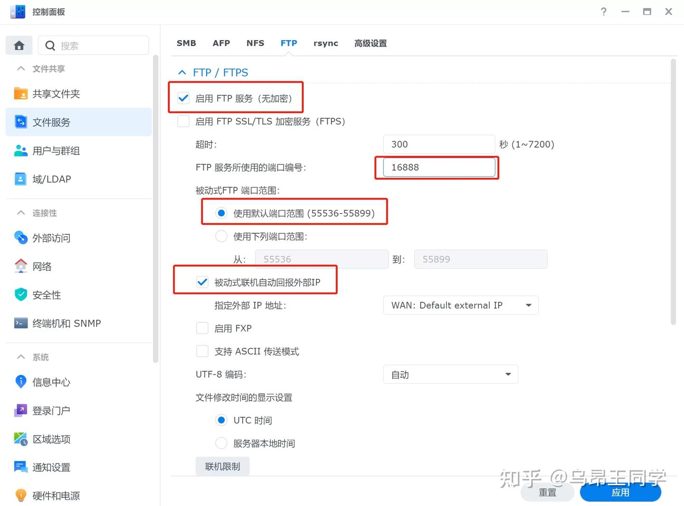The height and width of the screenshot is (506, 684).
Task: Open 共享文件夹 shared folder icon
Action: tap(21, 94)
